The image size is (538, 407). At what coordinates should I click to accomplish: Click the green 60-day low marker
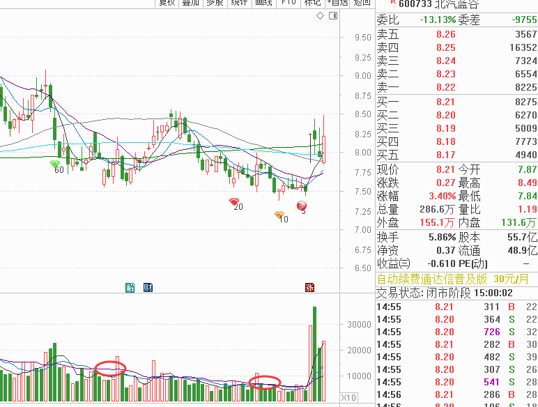click(55, 164)
